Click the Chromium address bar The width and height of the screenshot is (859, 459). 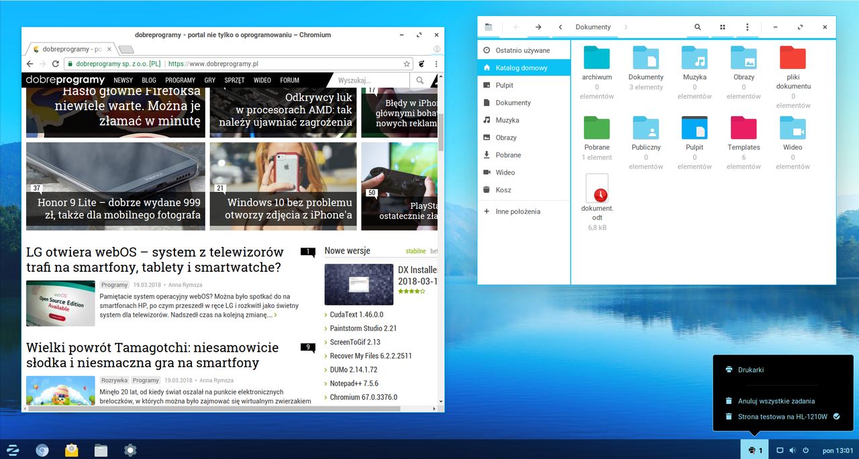tap(238, 64)
